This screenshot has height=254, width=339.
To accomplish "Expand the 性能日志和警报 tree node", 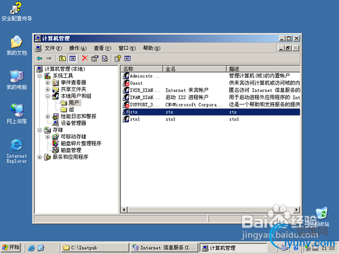I will click(47, 117).
